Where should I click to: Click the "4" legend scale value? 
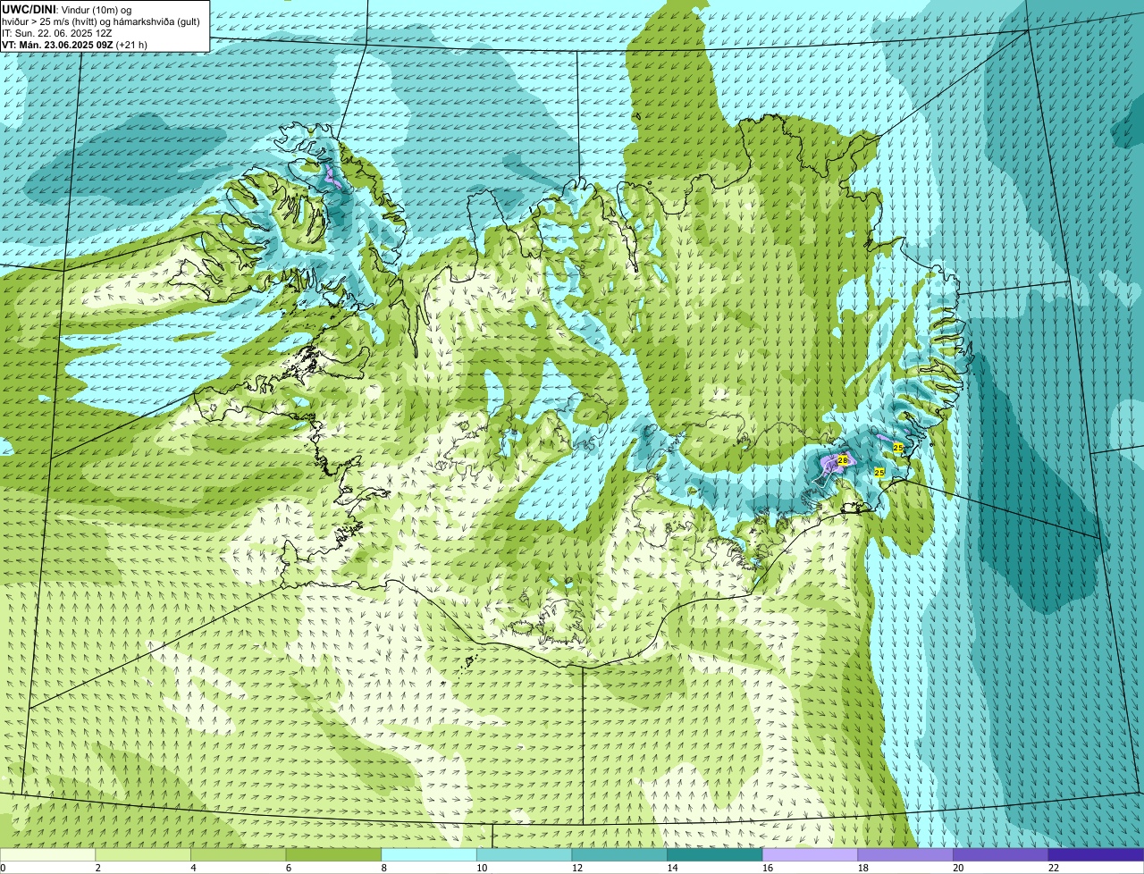click(193, 868)
